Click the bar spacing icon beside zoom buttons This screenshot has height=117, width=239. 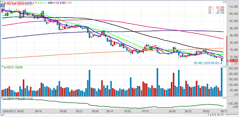[x=222, y=115]
